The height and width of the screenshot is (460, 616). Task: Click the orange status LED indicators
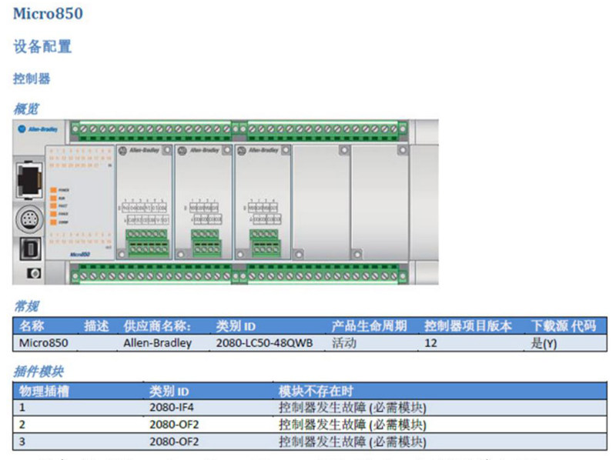click(53, 206)
